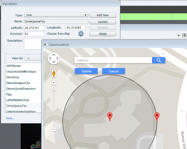
Task: Click the play button in background window
Action: [x=179, y=35]
